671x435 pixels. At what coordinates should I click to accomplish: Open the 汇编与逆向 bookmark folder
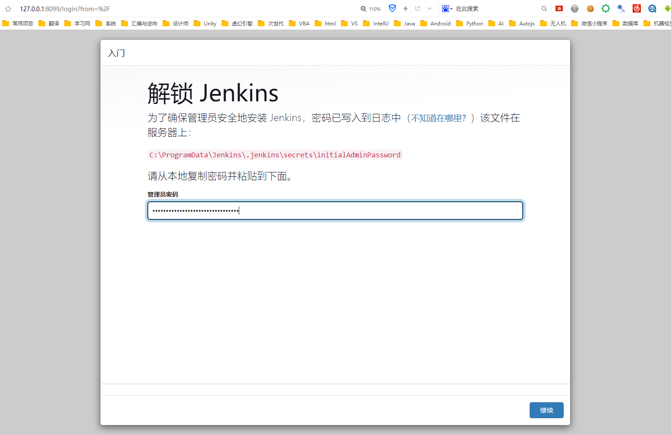pyautogui.click(x=139, y=23)
